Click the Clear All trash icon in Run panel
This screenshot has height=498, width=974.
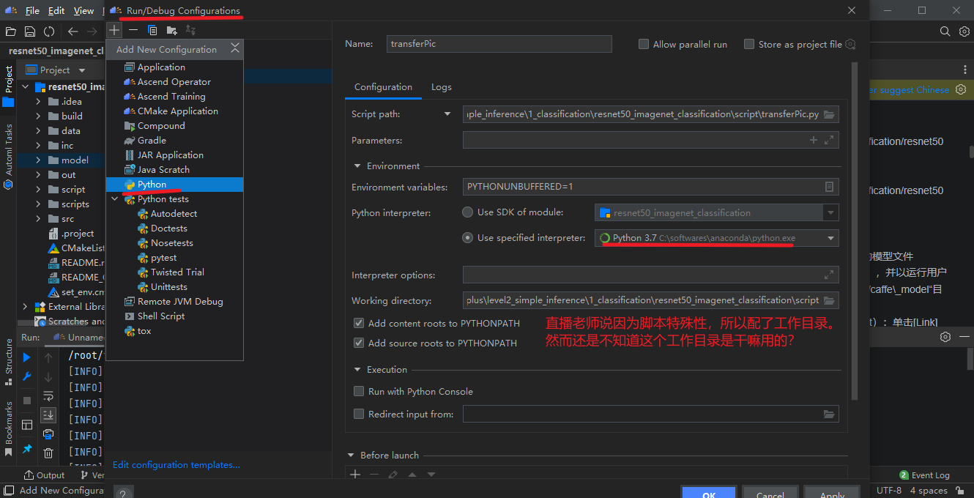pos(48,453)
